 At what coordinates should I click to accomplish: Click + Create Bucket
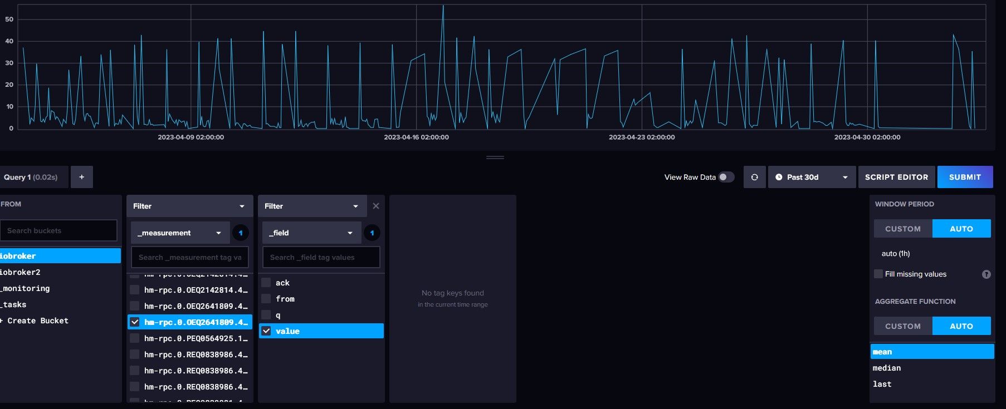click(35, 321)
